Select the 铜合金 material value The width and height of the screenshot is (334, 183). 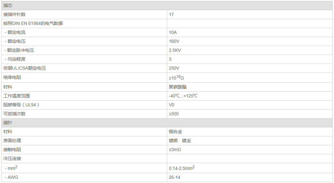coord(175,132)
